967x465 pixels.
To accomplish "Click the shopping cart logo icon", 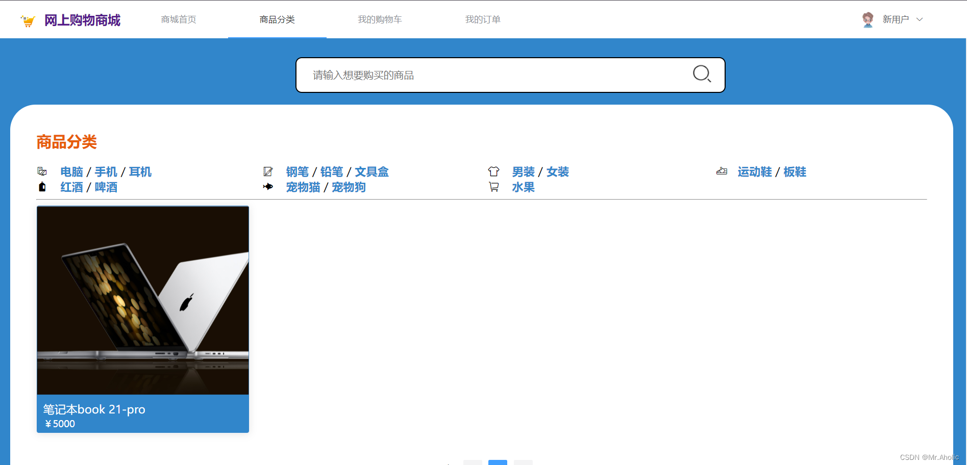I will [28, 20].
